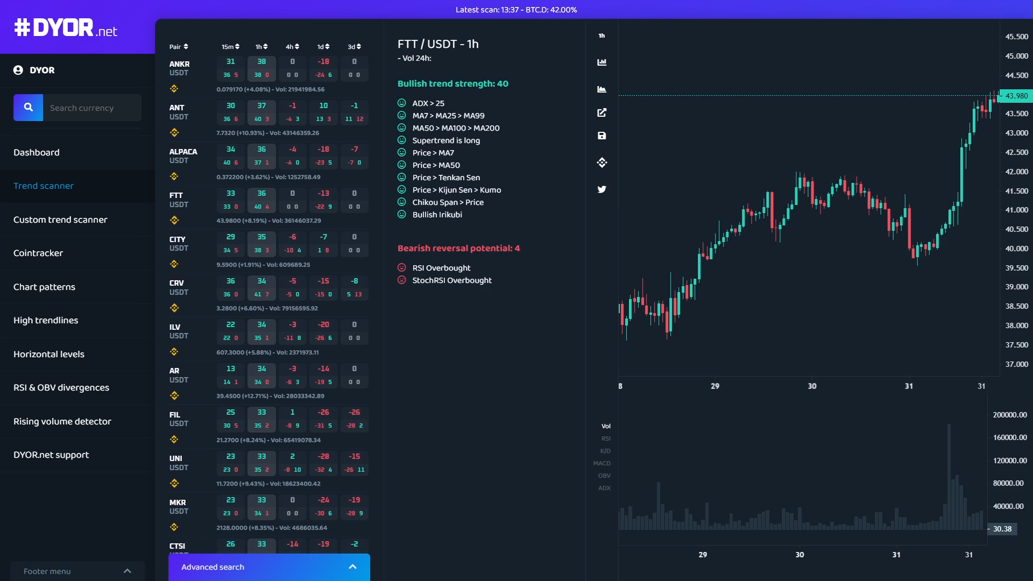
Task: Click ANKR 1h trend score 38
Action: click(261, 62)
